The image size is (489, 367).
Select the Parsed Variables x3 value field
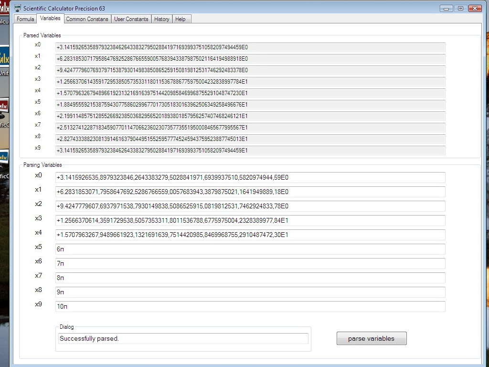250,82
